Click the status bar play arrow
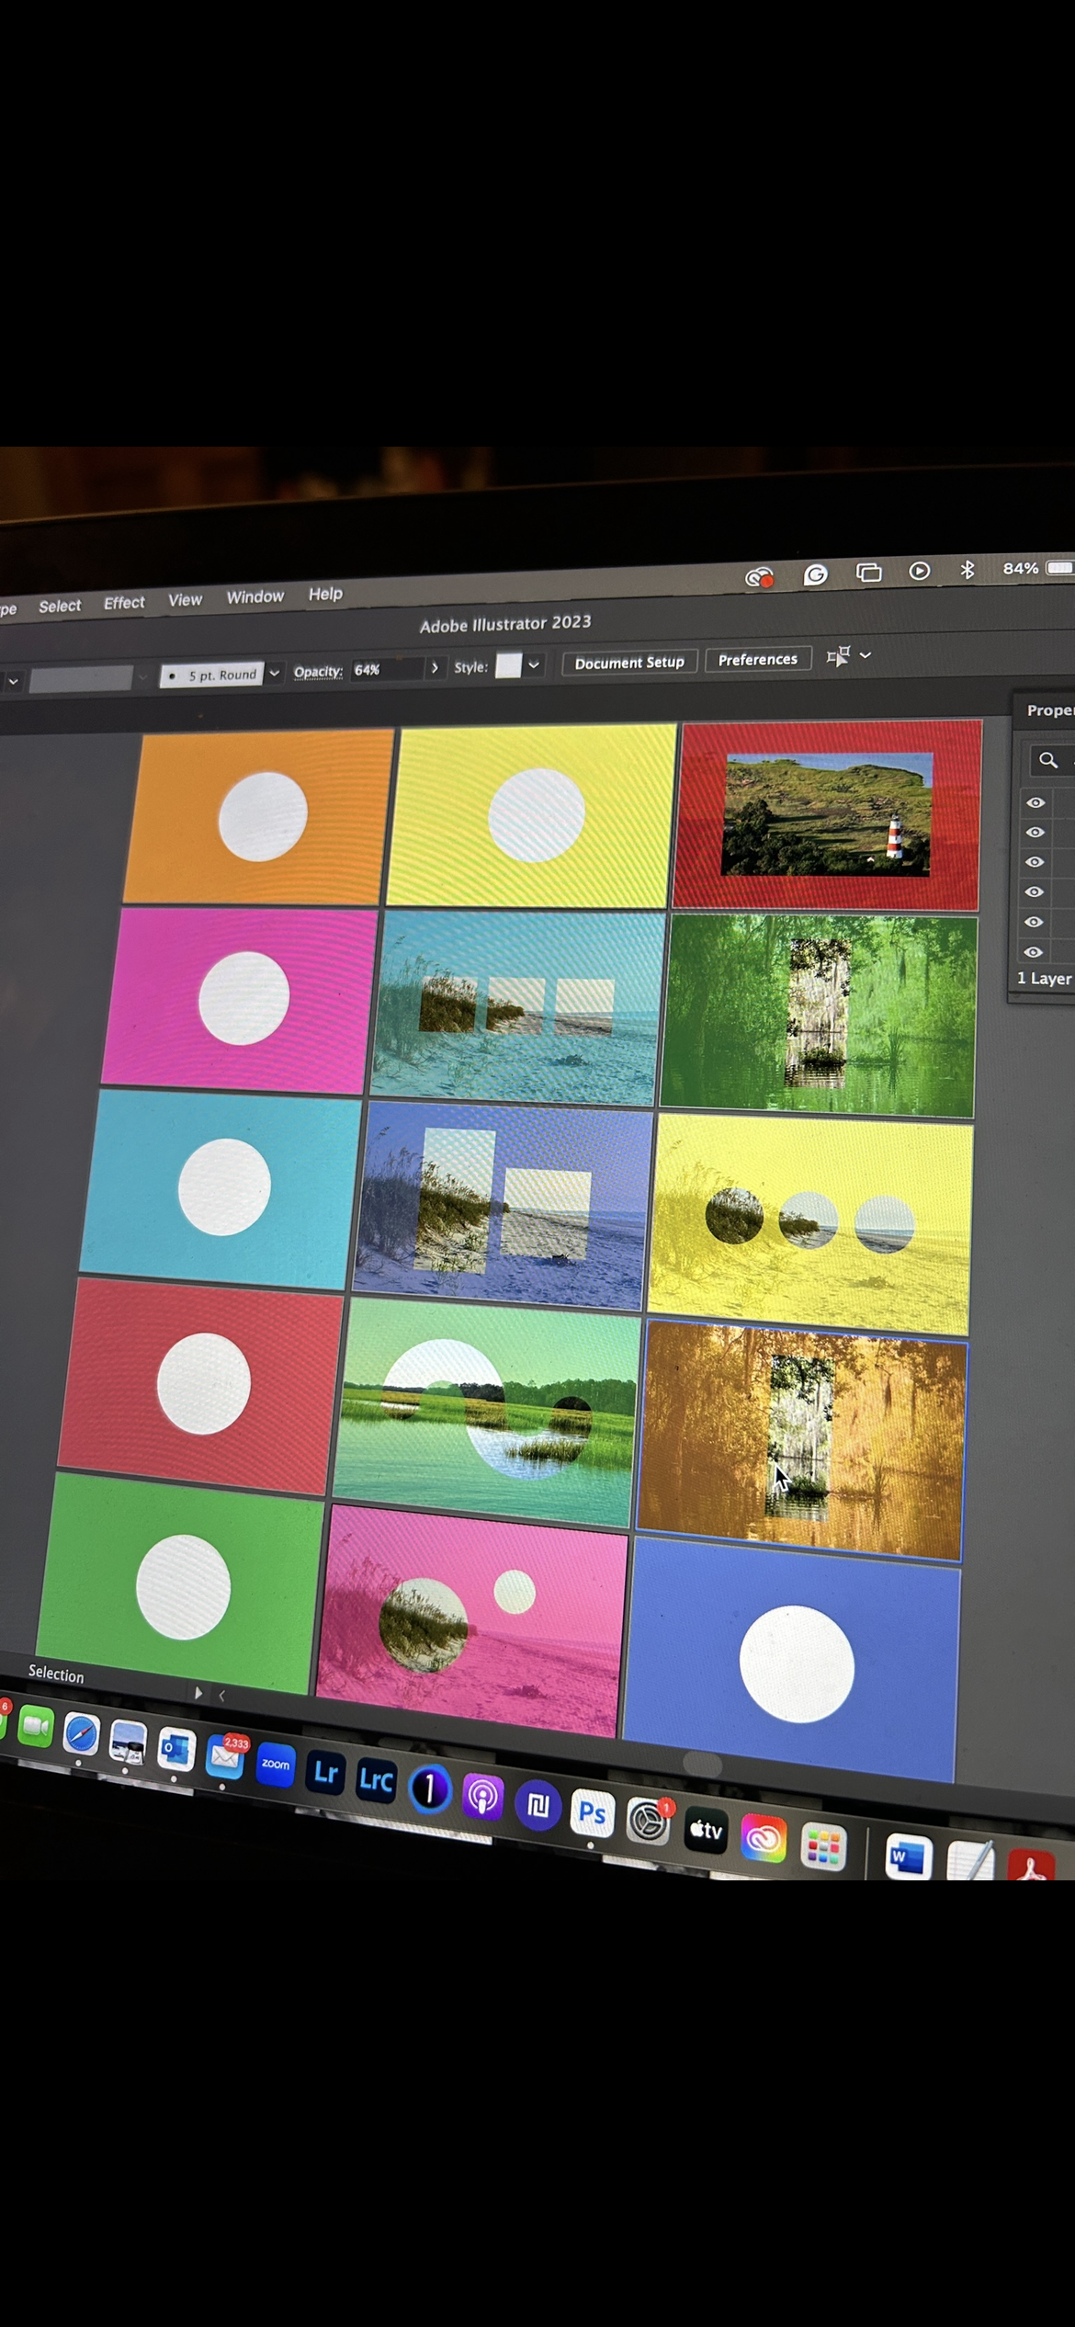Screen dimensions: 1075x2327 [198, 1693]
